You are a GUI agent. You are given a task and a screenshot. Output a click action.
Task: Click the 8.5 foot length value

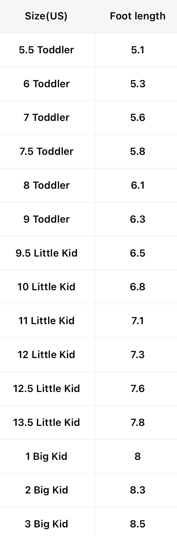tap(137, 524)
